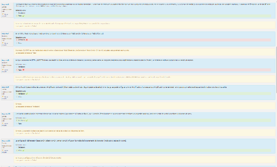Select Falso radio in question 9
This screenshot has height=167, width=277.
coord(17,97)
